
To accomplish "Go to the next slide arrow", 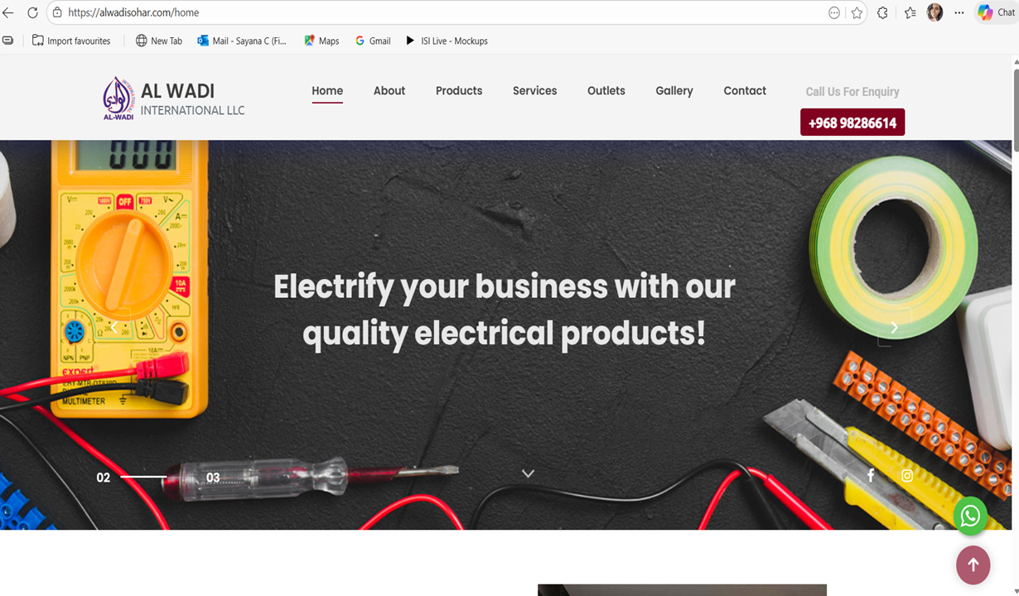I will pos(894,328).
